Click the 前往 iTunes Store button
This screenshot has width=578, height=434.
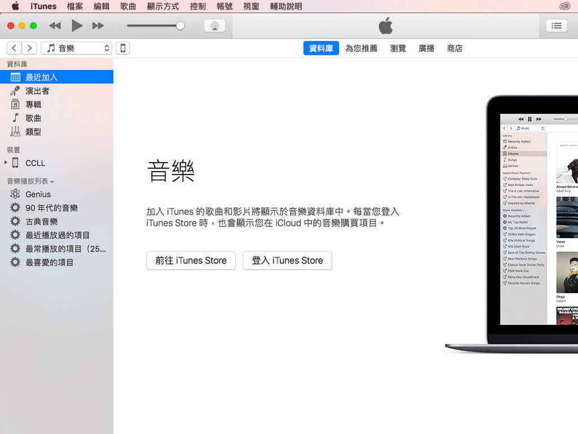[x=191, y=261]
